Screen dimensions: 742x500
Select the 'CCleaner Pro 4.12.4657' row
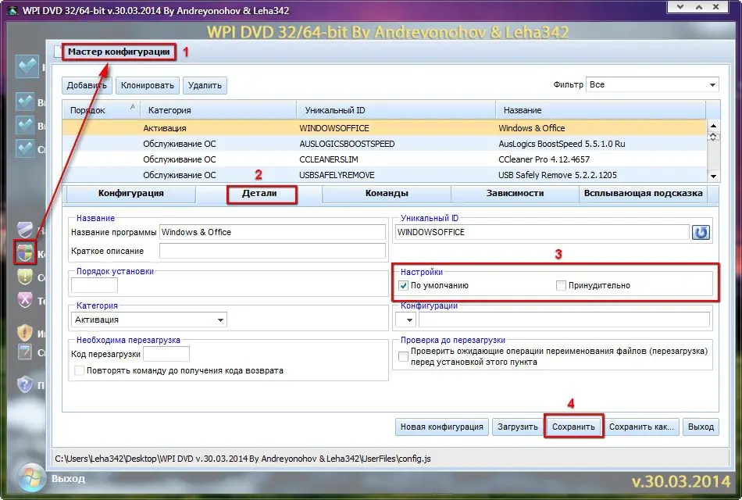[384, 159]
